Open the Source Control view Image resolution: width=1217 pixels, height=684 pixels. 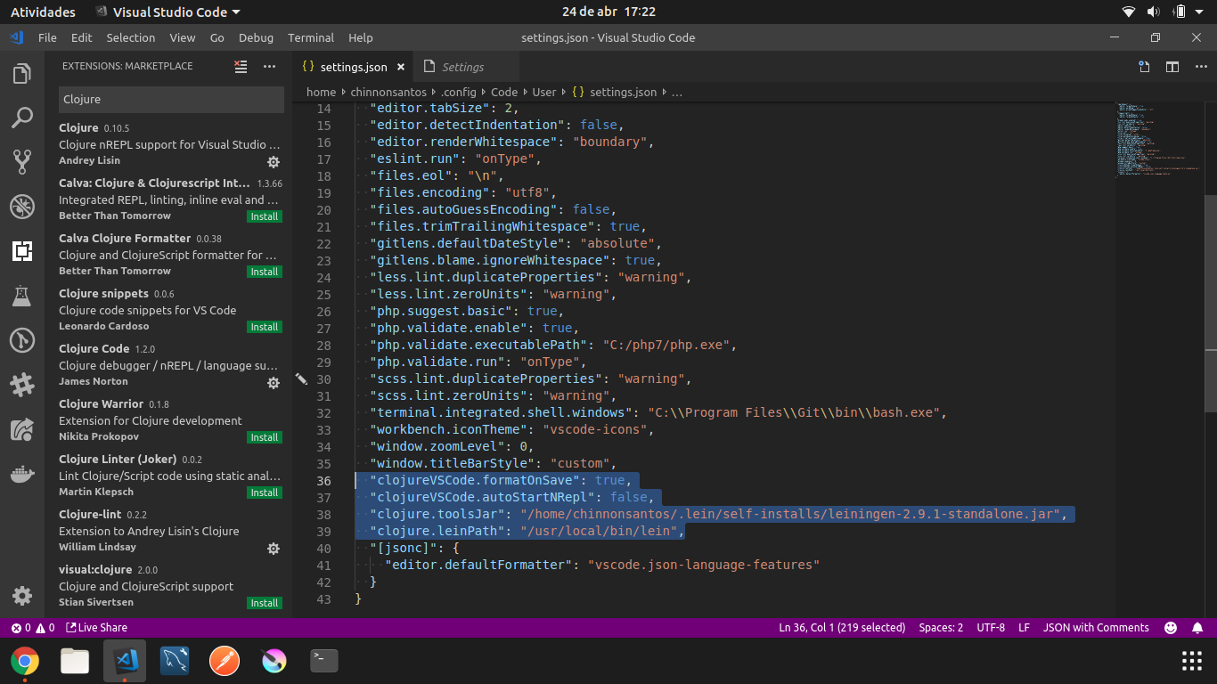22,162
